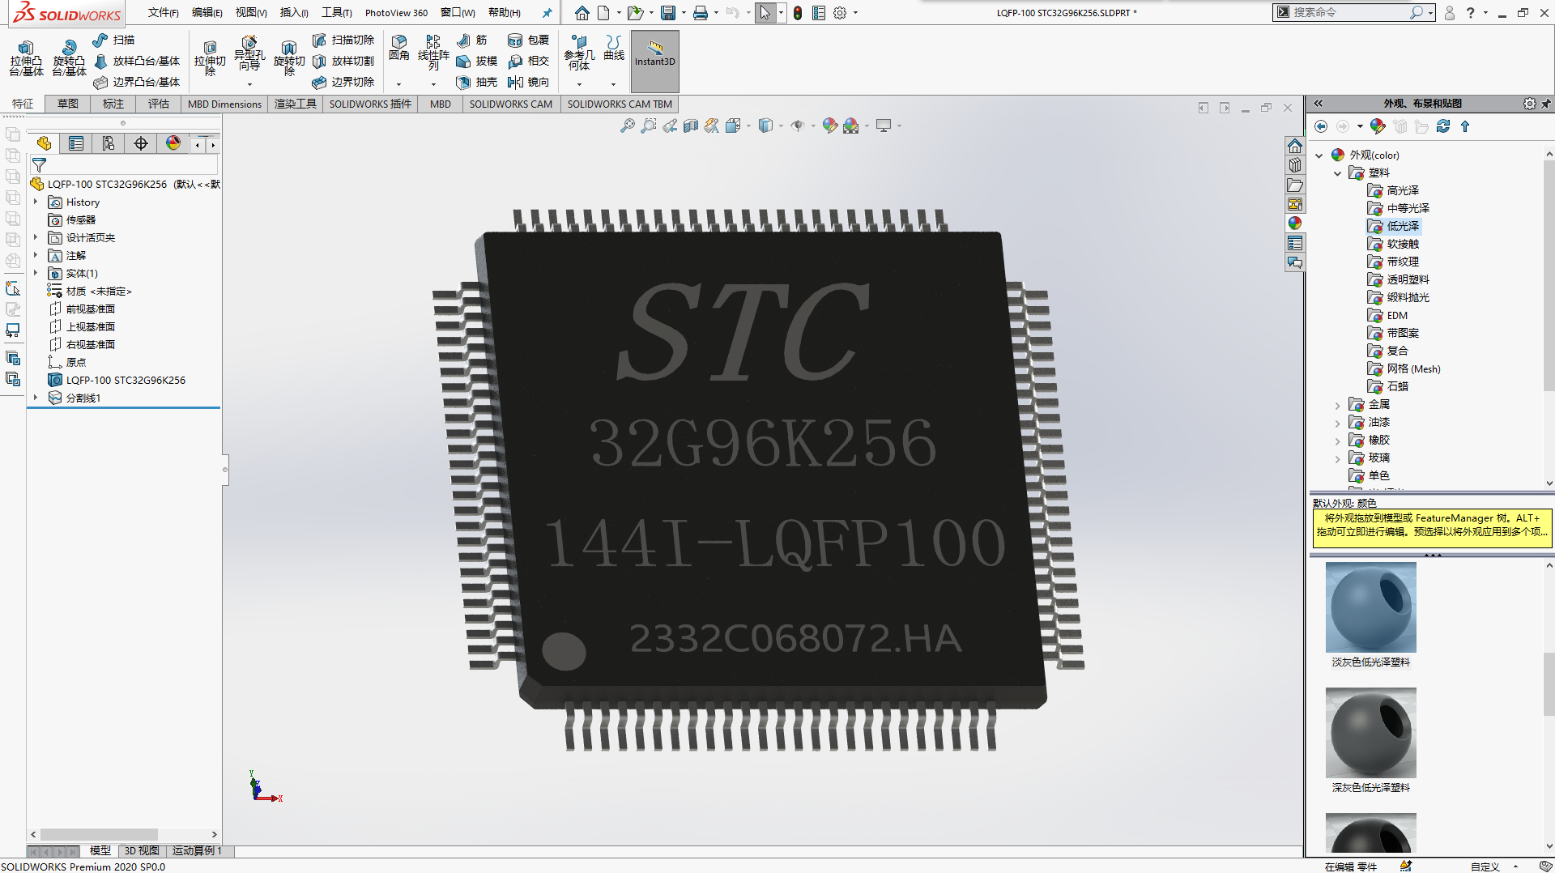Image resolution: width=1555 pixels, height=873 pixels.
Task: Select the Lofted Cut (放样切割) tool
Action: [x=343, y=61]
